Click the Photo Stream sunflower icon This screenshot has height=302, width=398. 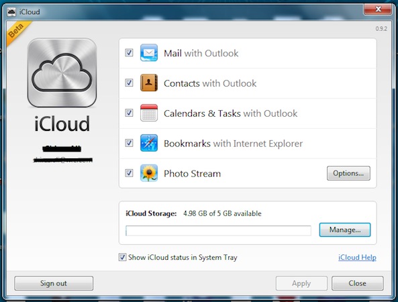(x=149, y=173)
